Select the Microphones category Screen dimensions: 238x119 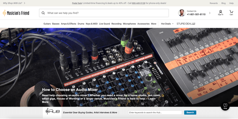129,24
